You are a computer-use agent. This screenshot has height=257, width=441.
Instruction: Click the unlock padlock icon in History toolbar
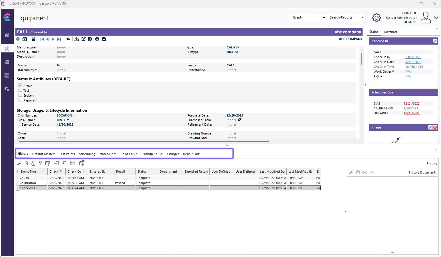click(x=33, y=163)
